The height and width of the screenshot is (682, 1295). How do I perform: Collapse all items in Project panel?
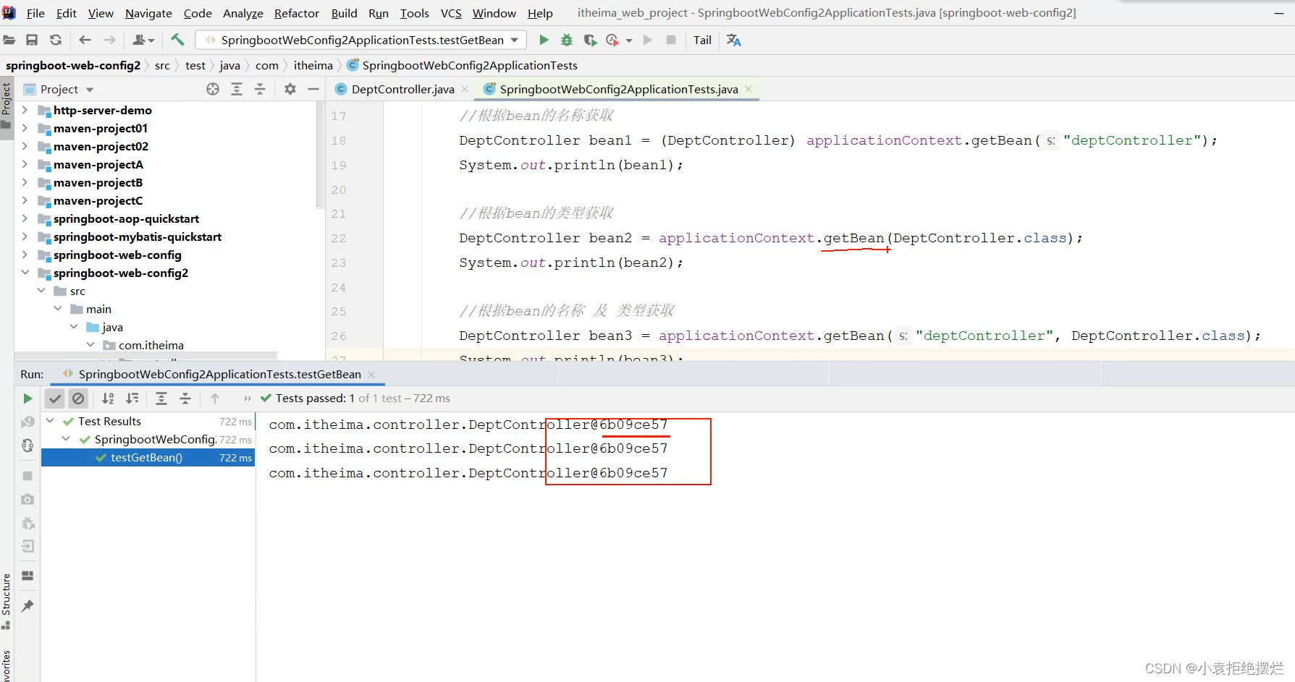click(260, 89)
